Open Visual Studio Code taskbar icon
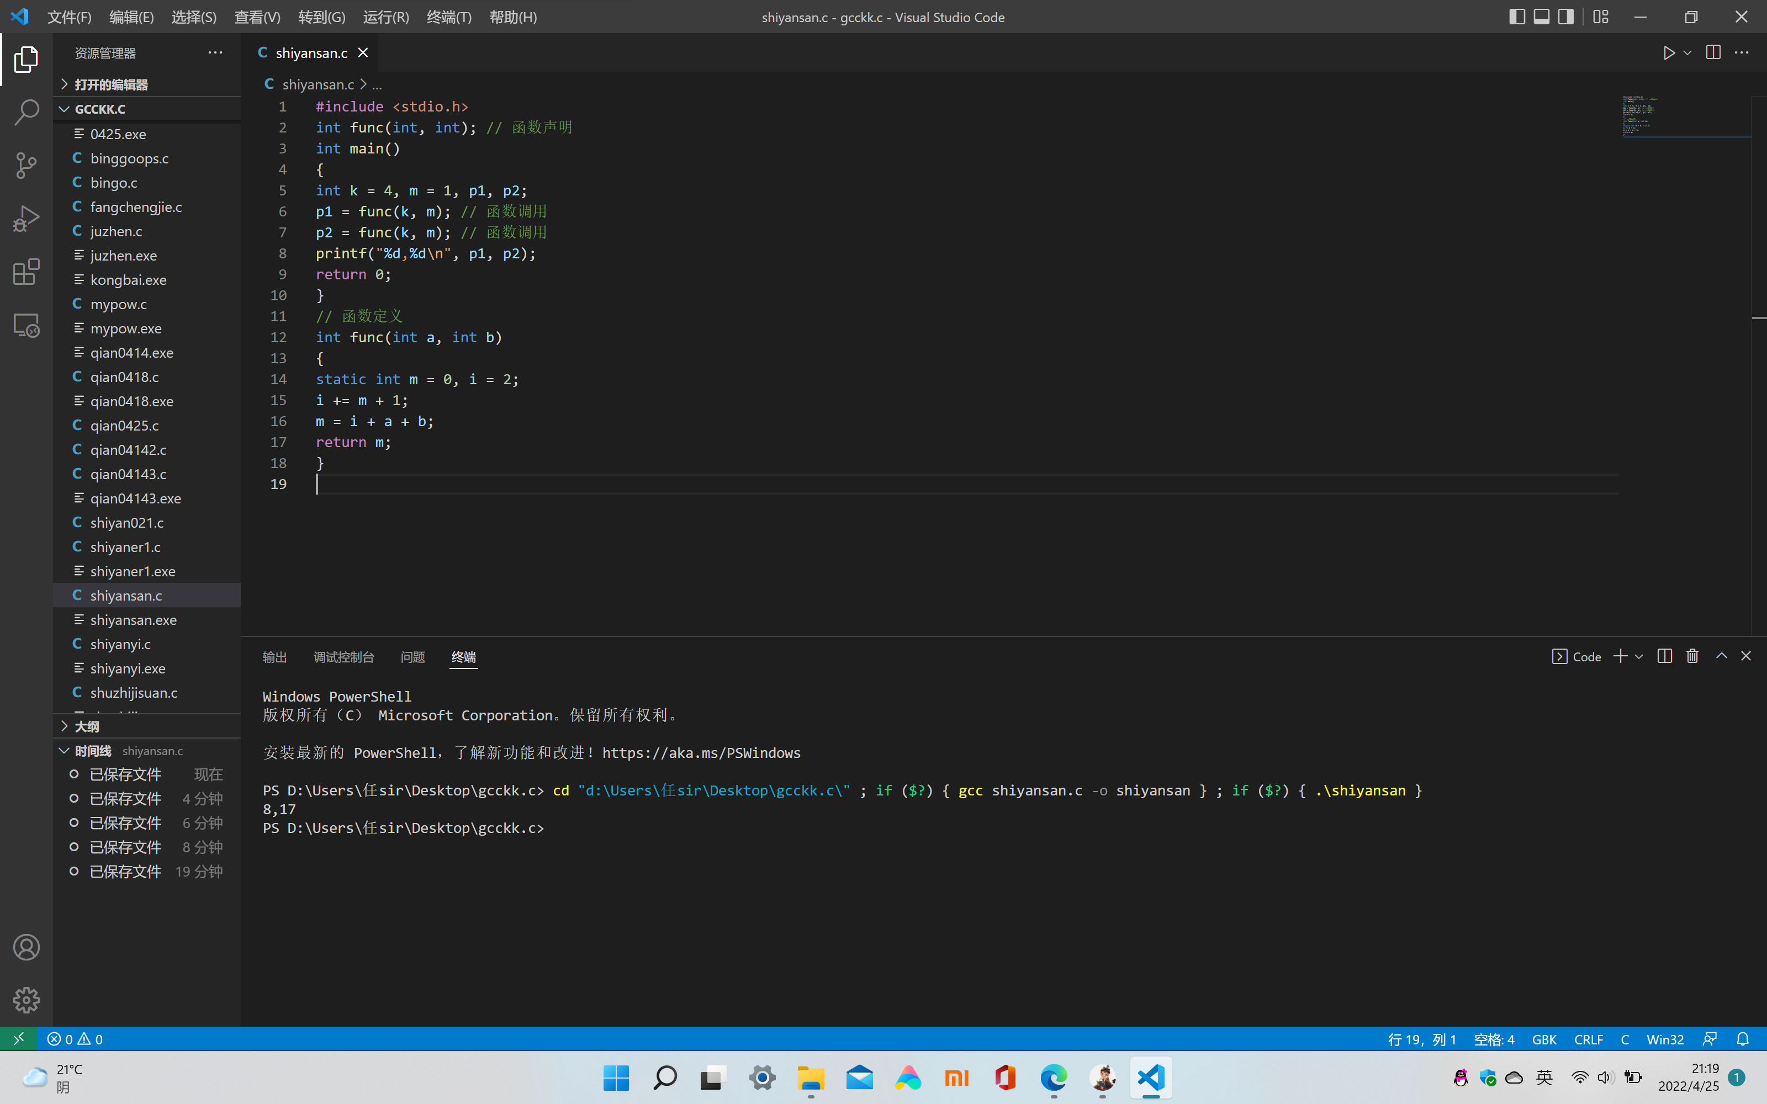The image size is (1767, 1104). click(x=1151, y=1078)
